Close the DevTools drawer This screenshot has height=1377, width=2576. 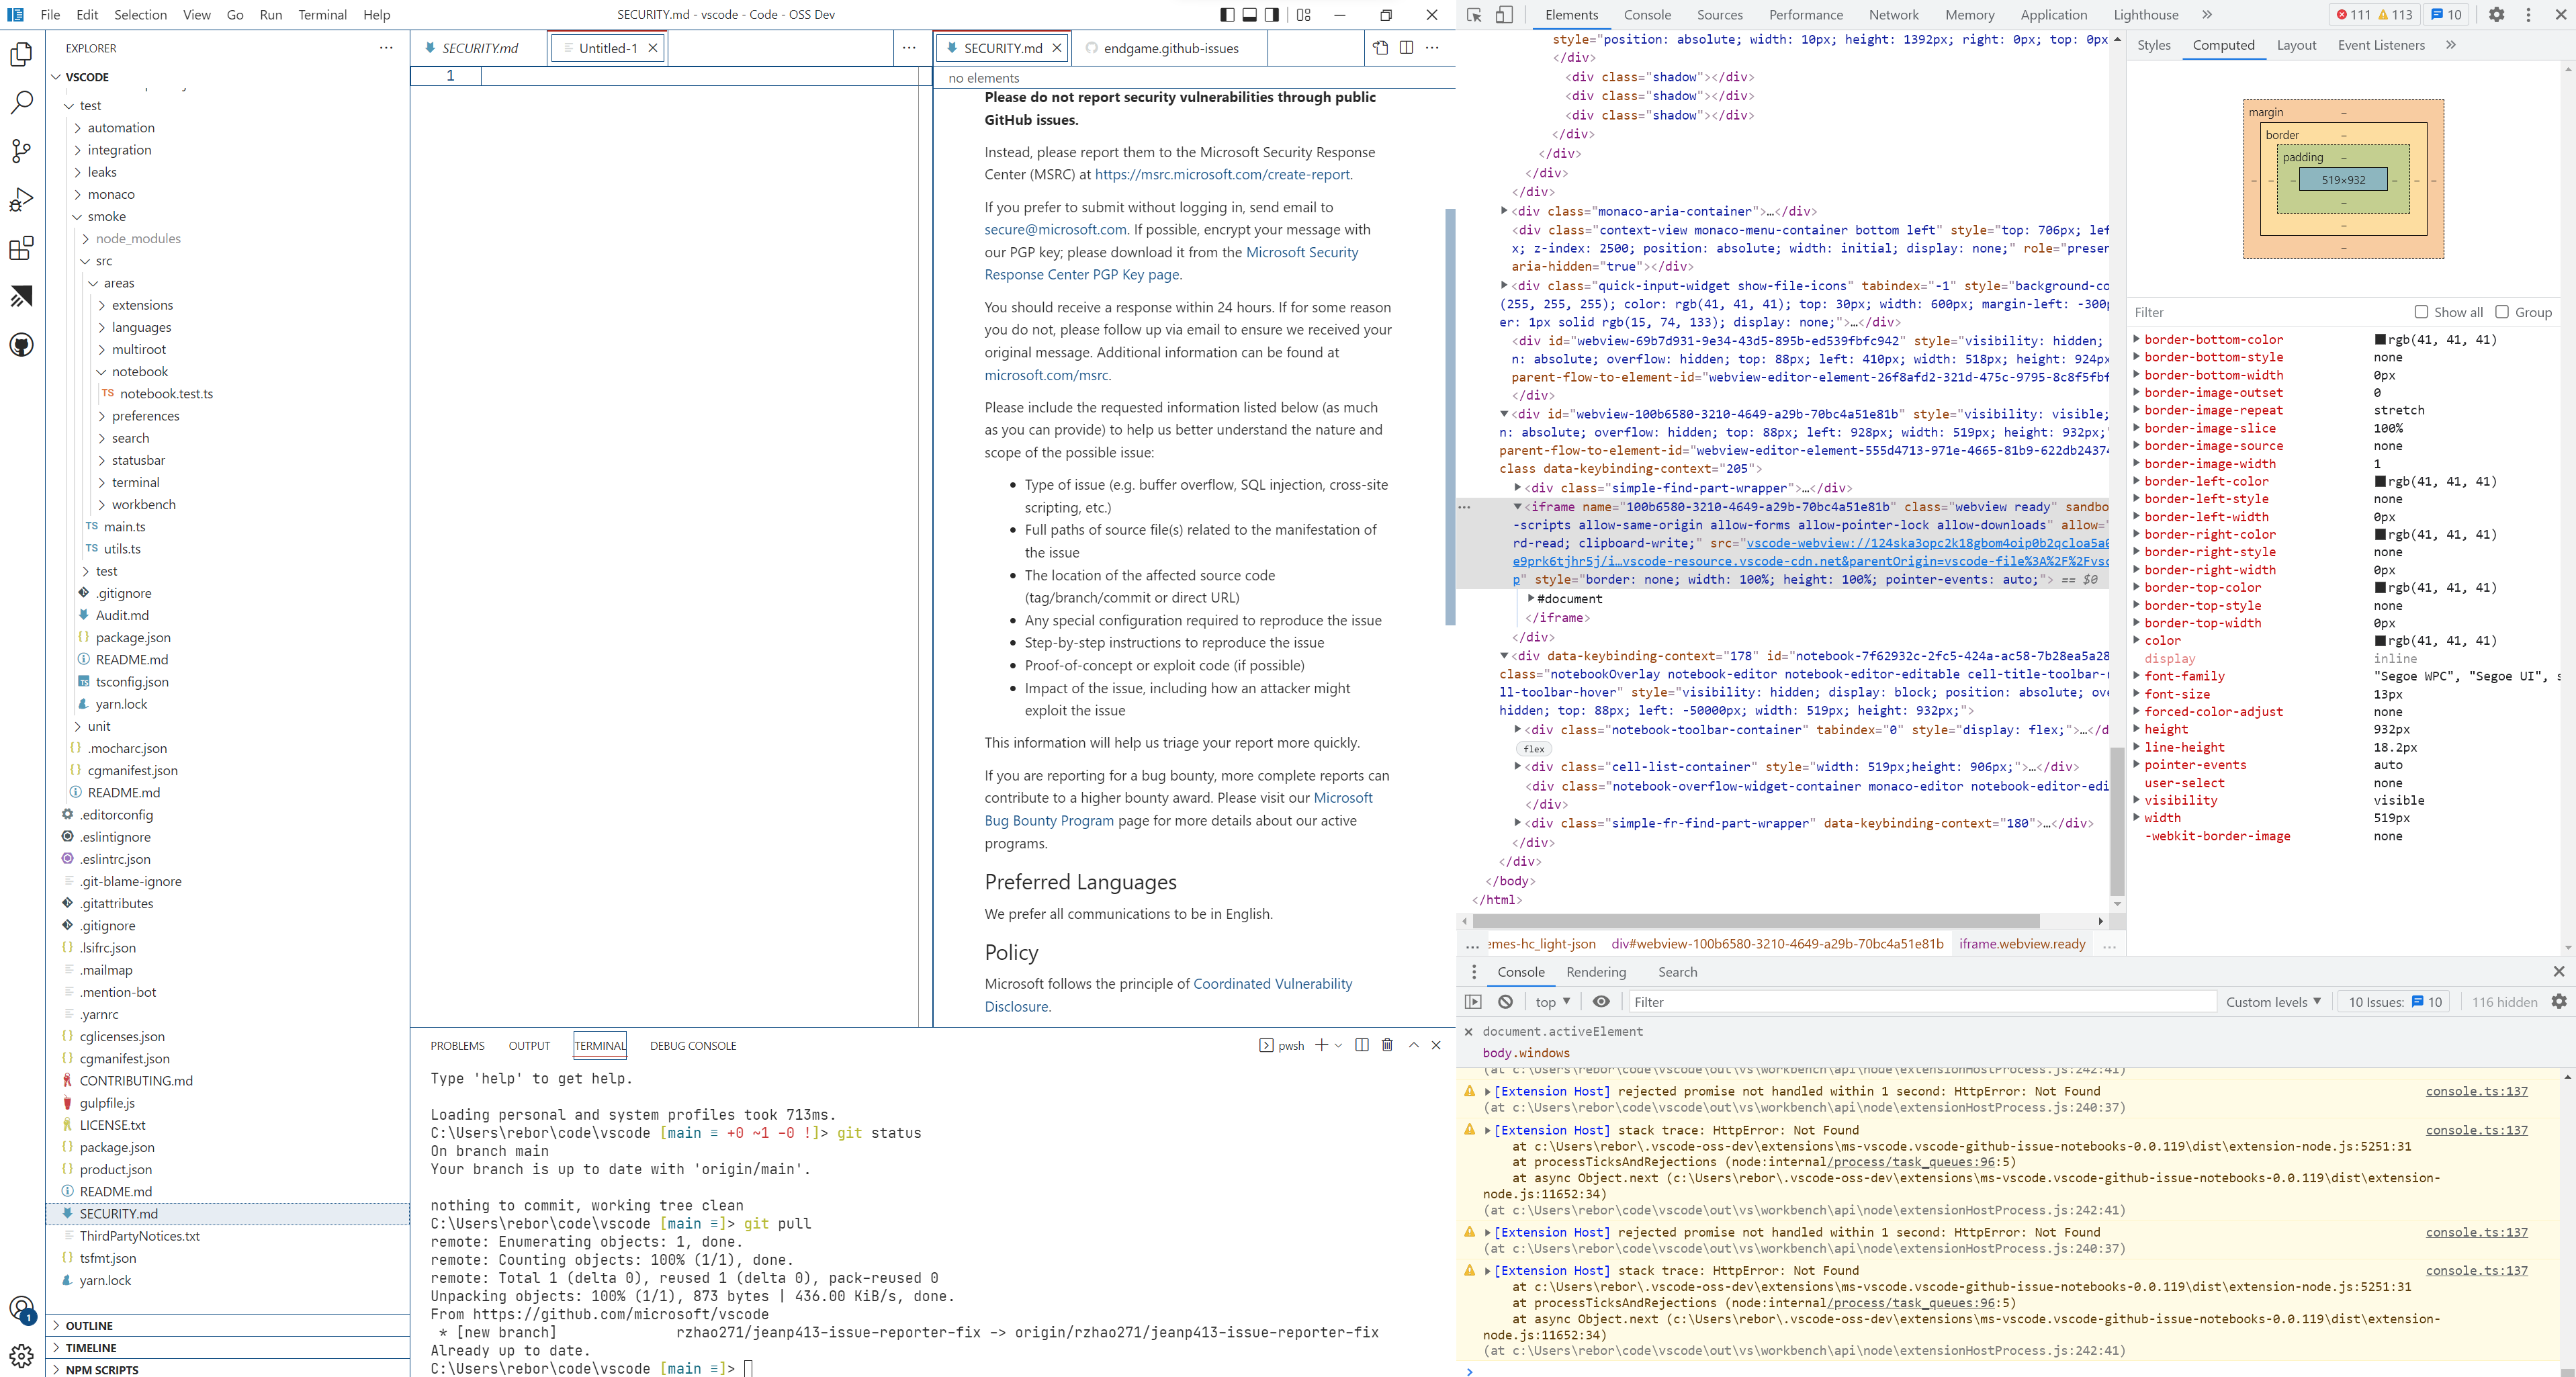click(2559, 972)
